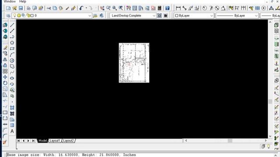
Task: Click the Save floppy disk icon
Action: (21, 8)
